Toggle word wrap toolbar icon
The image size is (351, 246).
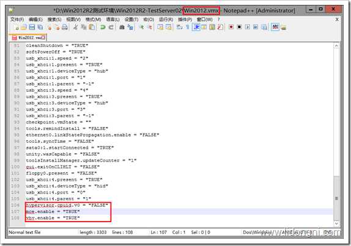tap(180, 27)
